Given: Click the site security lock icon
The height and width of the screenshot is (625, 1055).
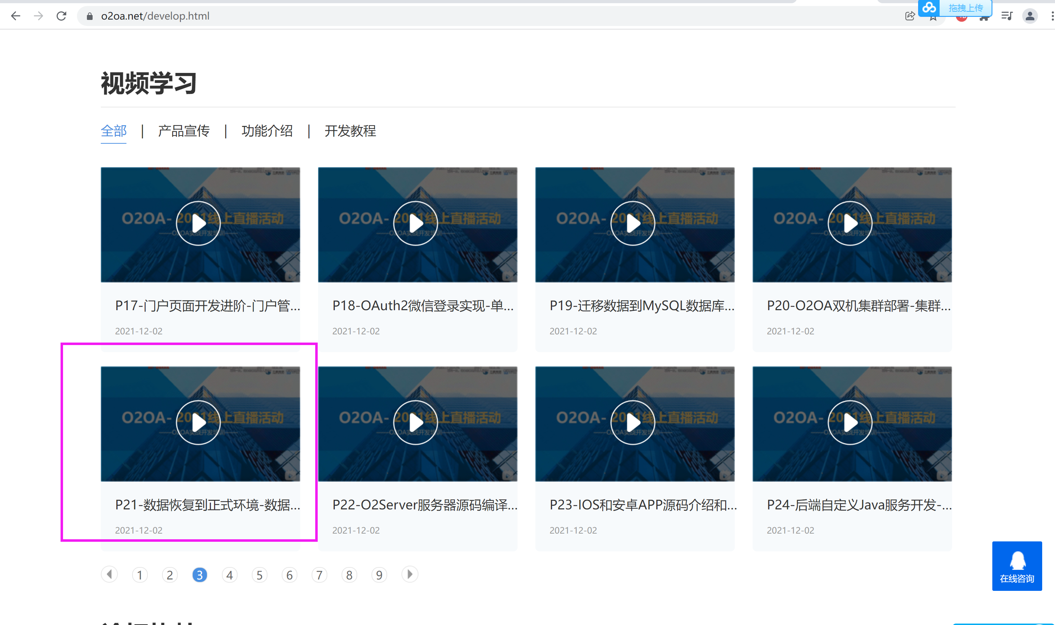Looking at the screenshot, I should pos(89,16).
